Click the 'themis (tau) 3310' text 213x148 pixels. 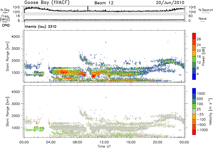click(41, 26)
